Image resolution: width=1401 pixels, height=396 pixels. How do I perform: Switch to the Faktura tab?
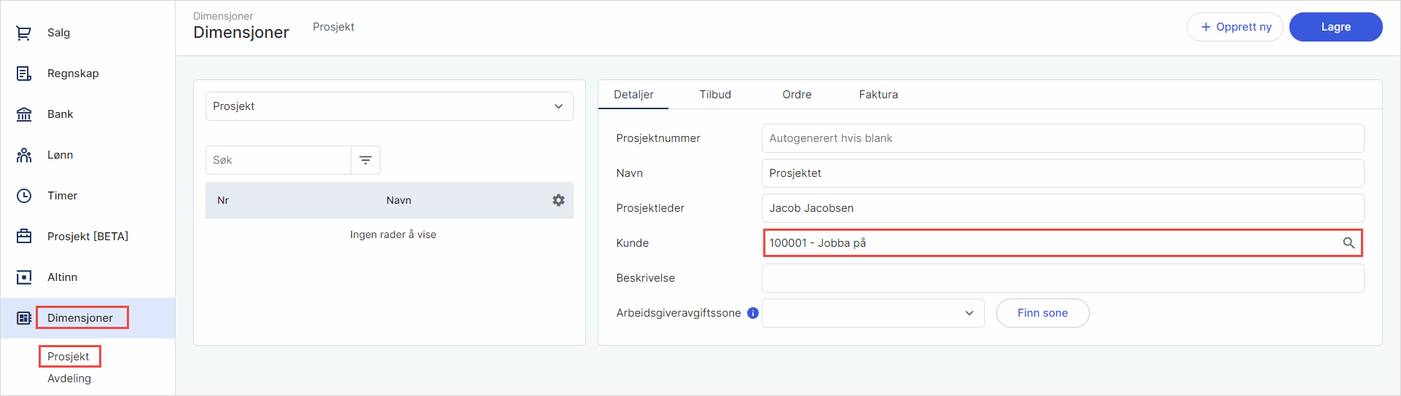click(878, 95)
